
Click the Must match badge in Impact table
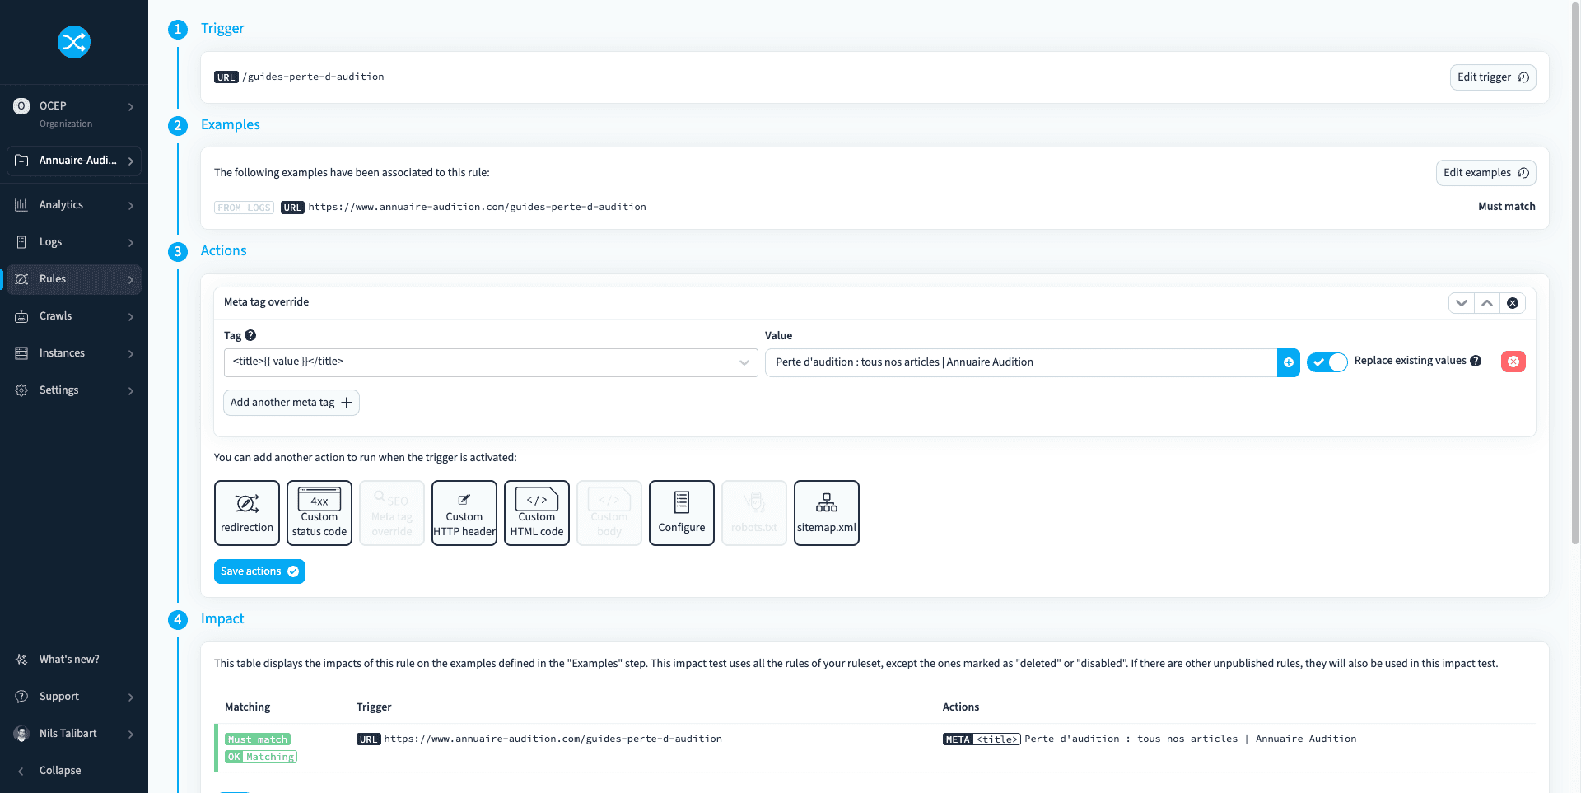258,739
